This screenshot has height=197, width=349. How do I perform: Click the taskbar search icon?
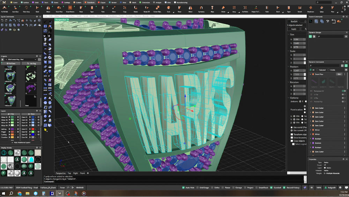coord(11,194)
